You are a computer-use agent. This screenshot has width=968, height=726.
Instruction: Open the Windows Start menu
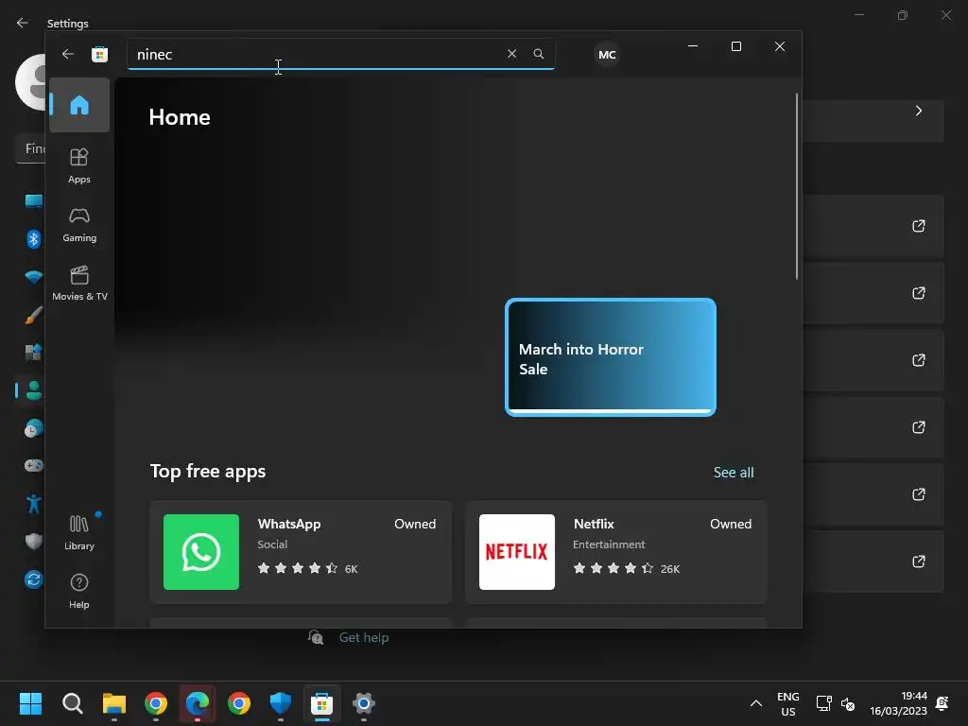tap(30, 703)
